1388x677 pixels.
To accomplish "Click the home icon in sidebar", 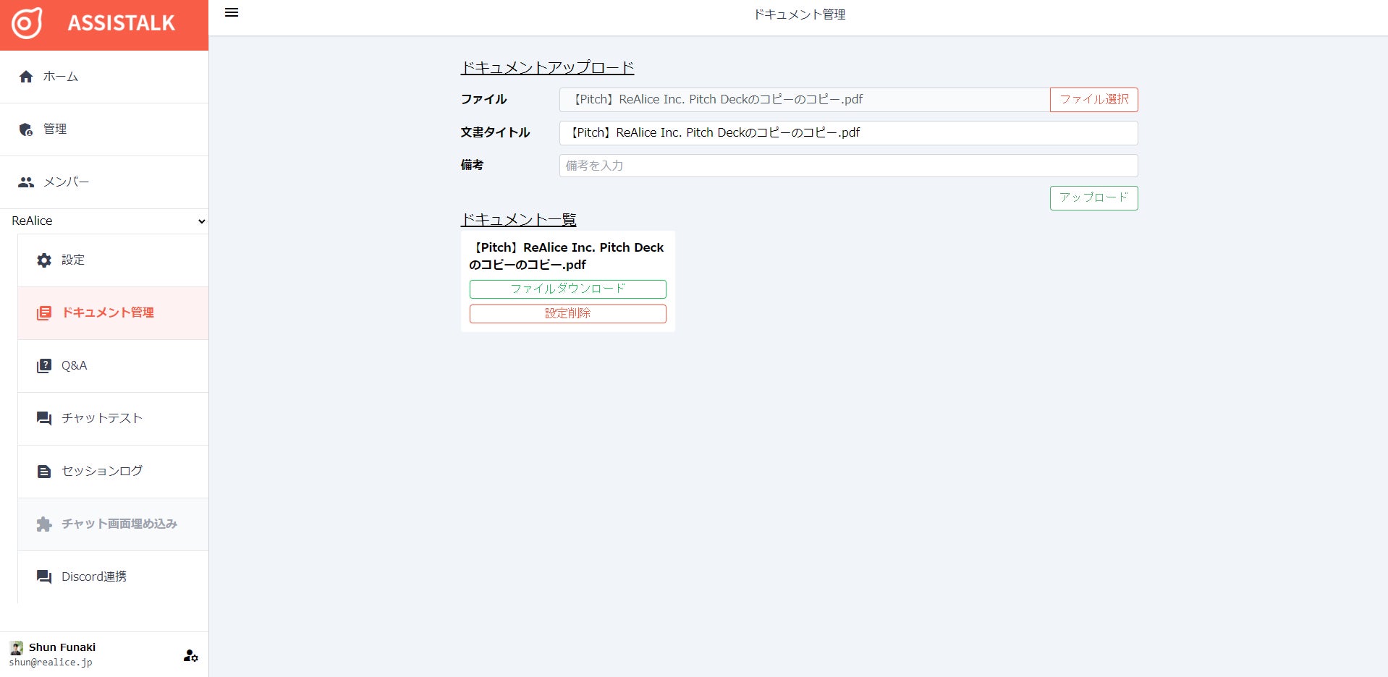I will [26, 77].
